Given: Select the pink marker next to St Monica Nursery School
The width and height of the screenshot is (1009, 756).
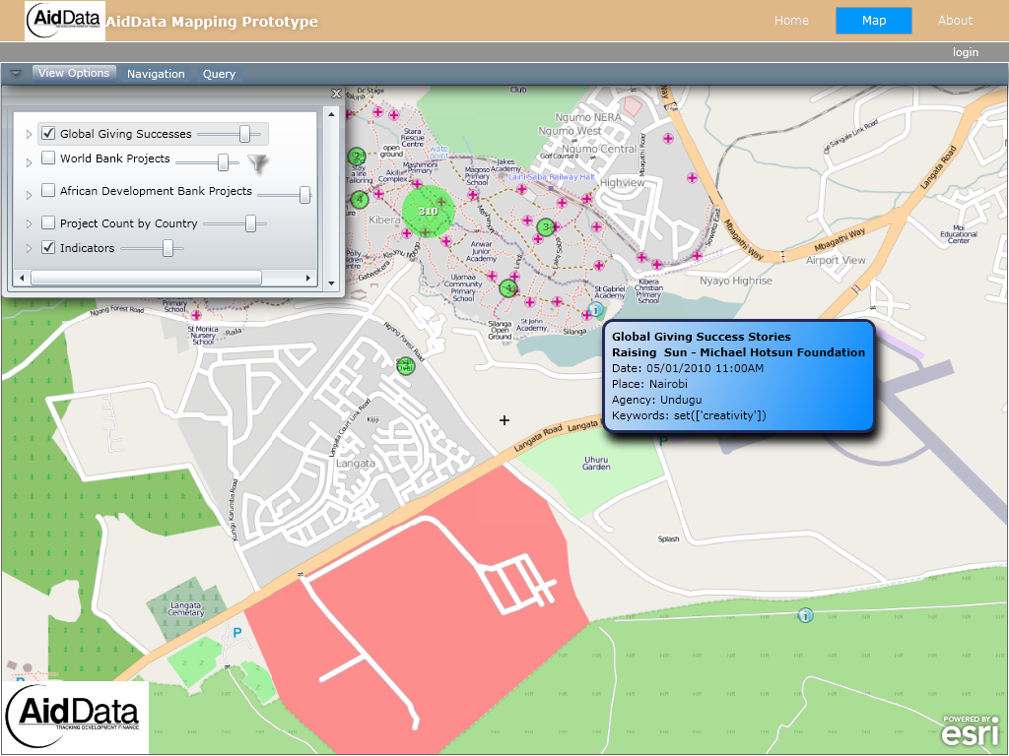Looking at the screenshot, I should [196, 315].
